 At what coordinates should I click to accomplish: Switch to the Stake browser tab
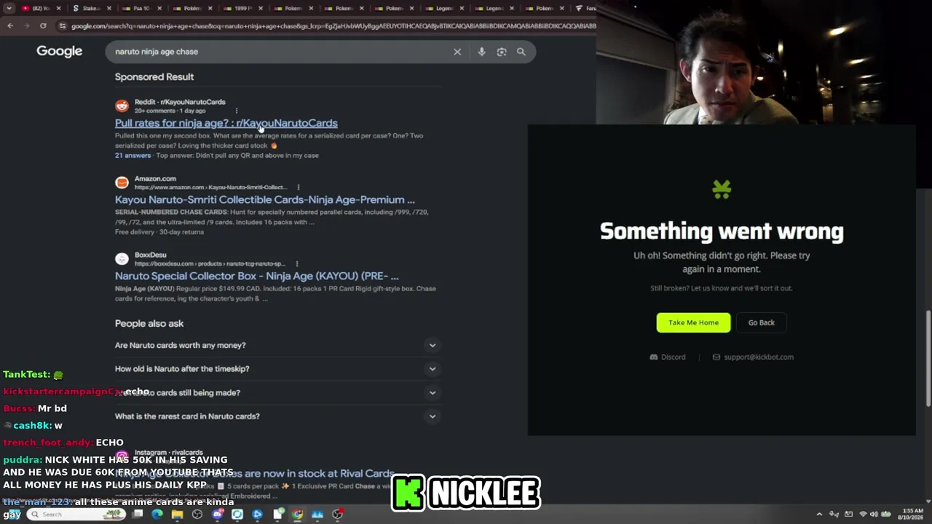(91, 8)
